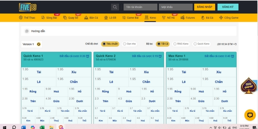The image size is (258, 129).
Task: Open the Mini Game spade badge
Action: tap(248, 85)
